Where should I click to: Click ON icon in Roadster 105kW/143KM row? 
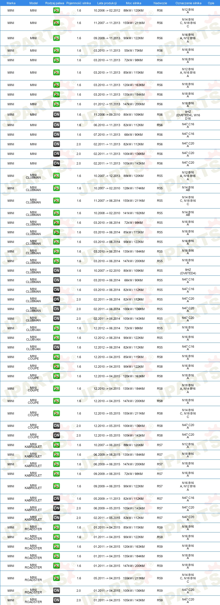coord(56,600)
